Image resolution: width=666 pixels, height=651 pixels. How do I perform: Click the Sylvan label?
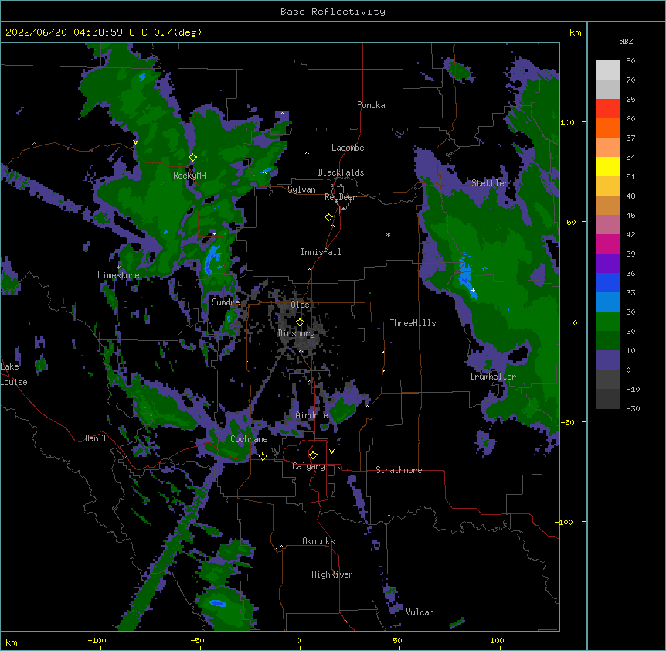click(301, 189)
